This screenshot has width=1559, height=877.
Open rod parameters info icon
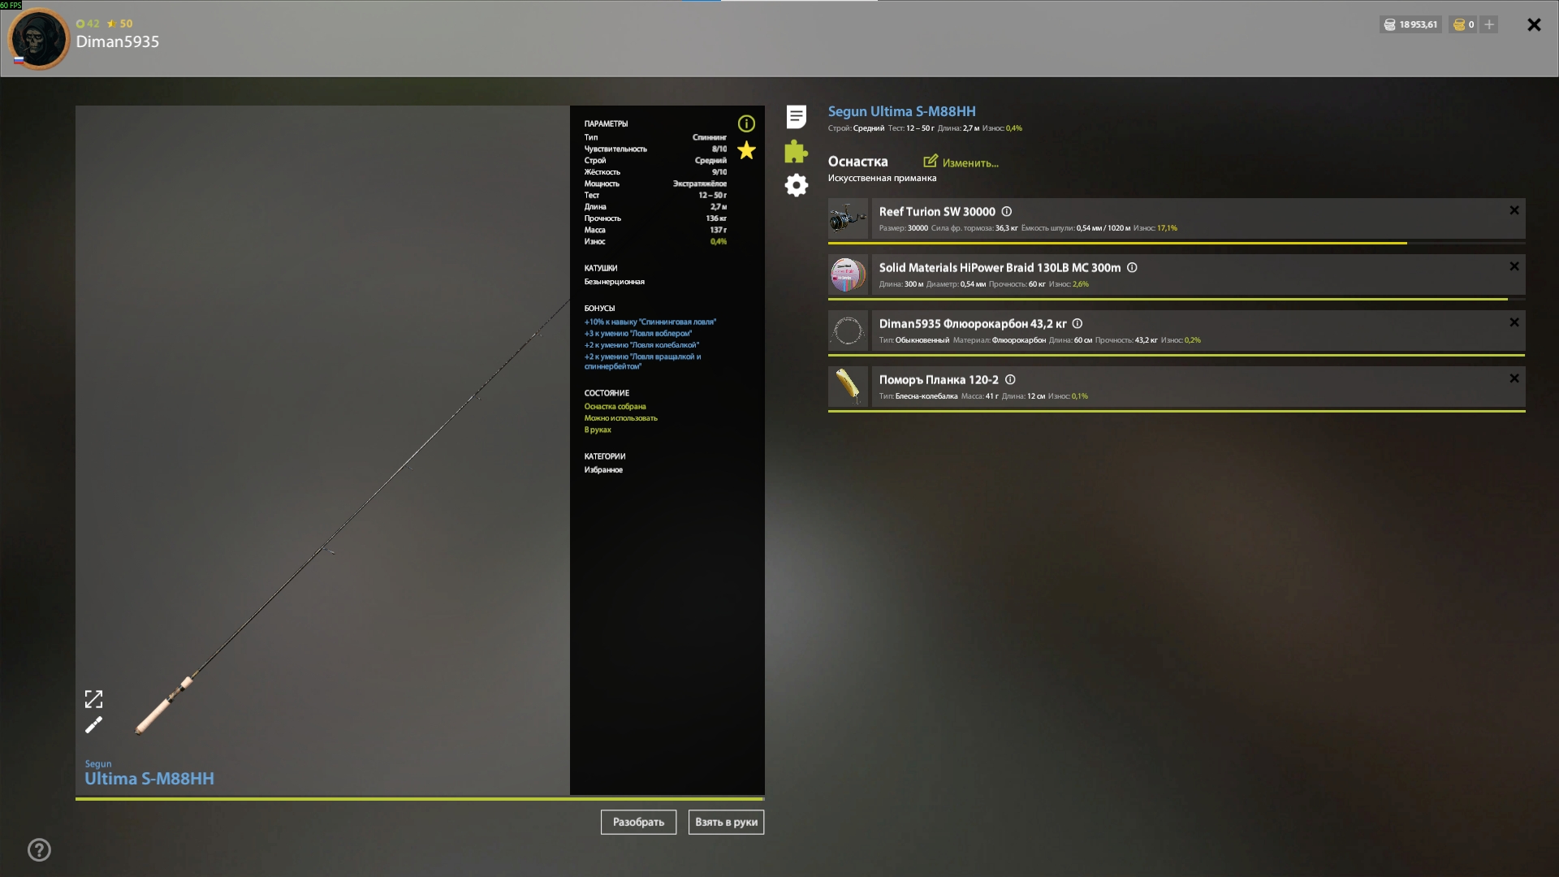746,123
